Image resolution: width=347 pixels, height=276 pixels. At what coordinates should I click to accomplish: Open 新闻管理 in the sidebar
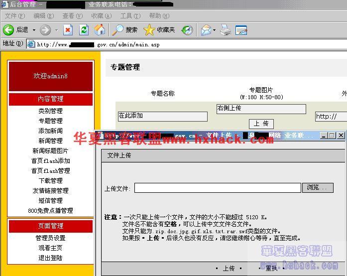[50, 140]
